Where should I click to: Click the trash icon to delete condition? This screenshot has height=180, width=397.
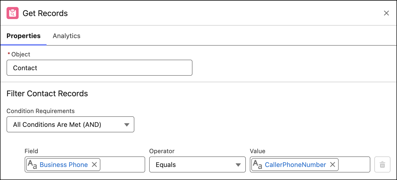(x=382, y=164)
